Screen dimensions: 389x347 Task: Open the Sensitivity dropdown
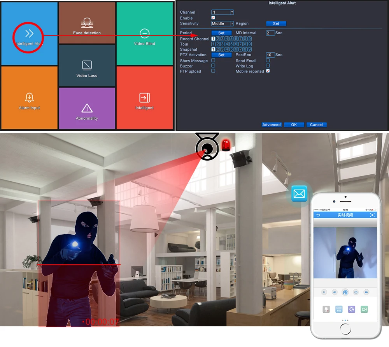223,23
